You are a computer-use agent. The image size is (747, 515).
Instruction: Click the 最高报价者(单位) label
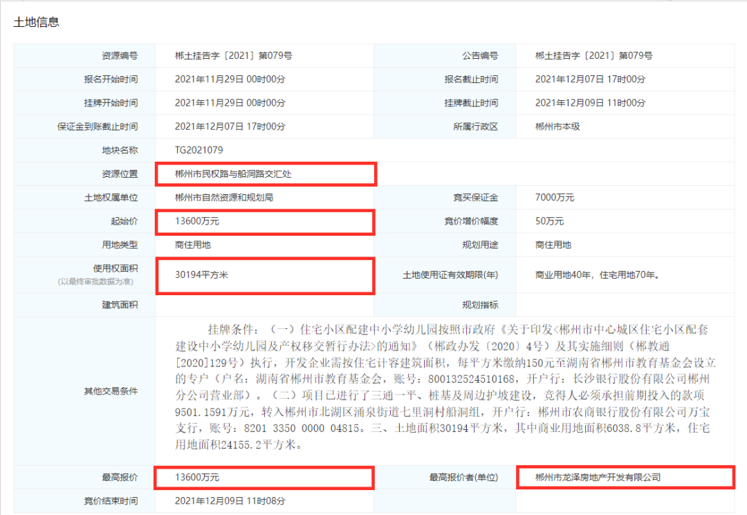click(x=463, y=478)
